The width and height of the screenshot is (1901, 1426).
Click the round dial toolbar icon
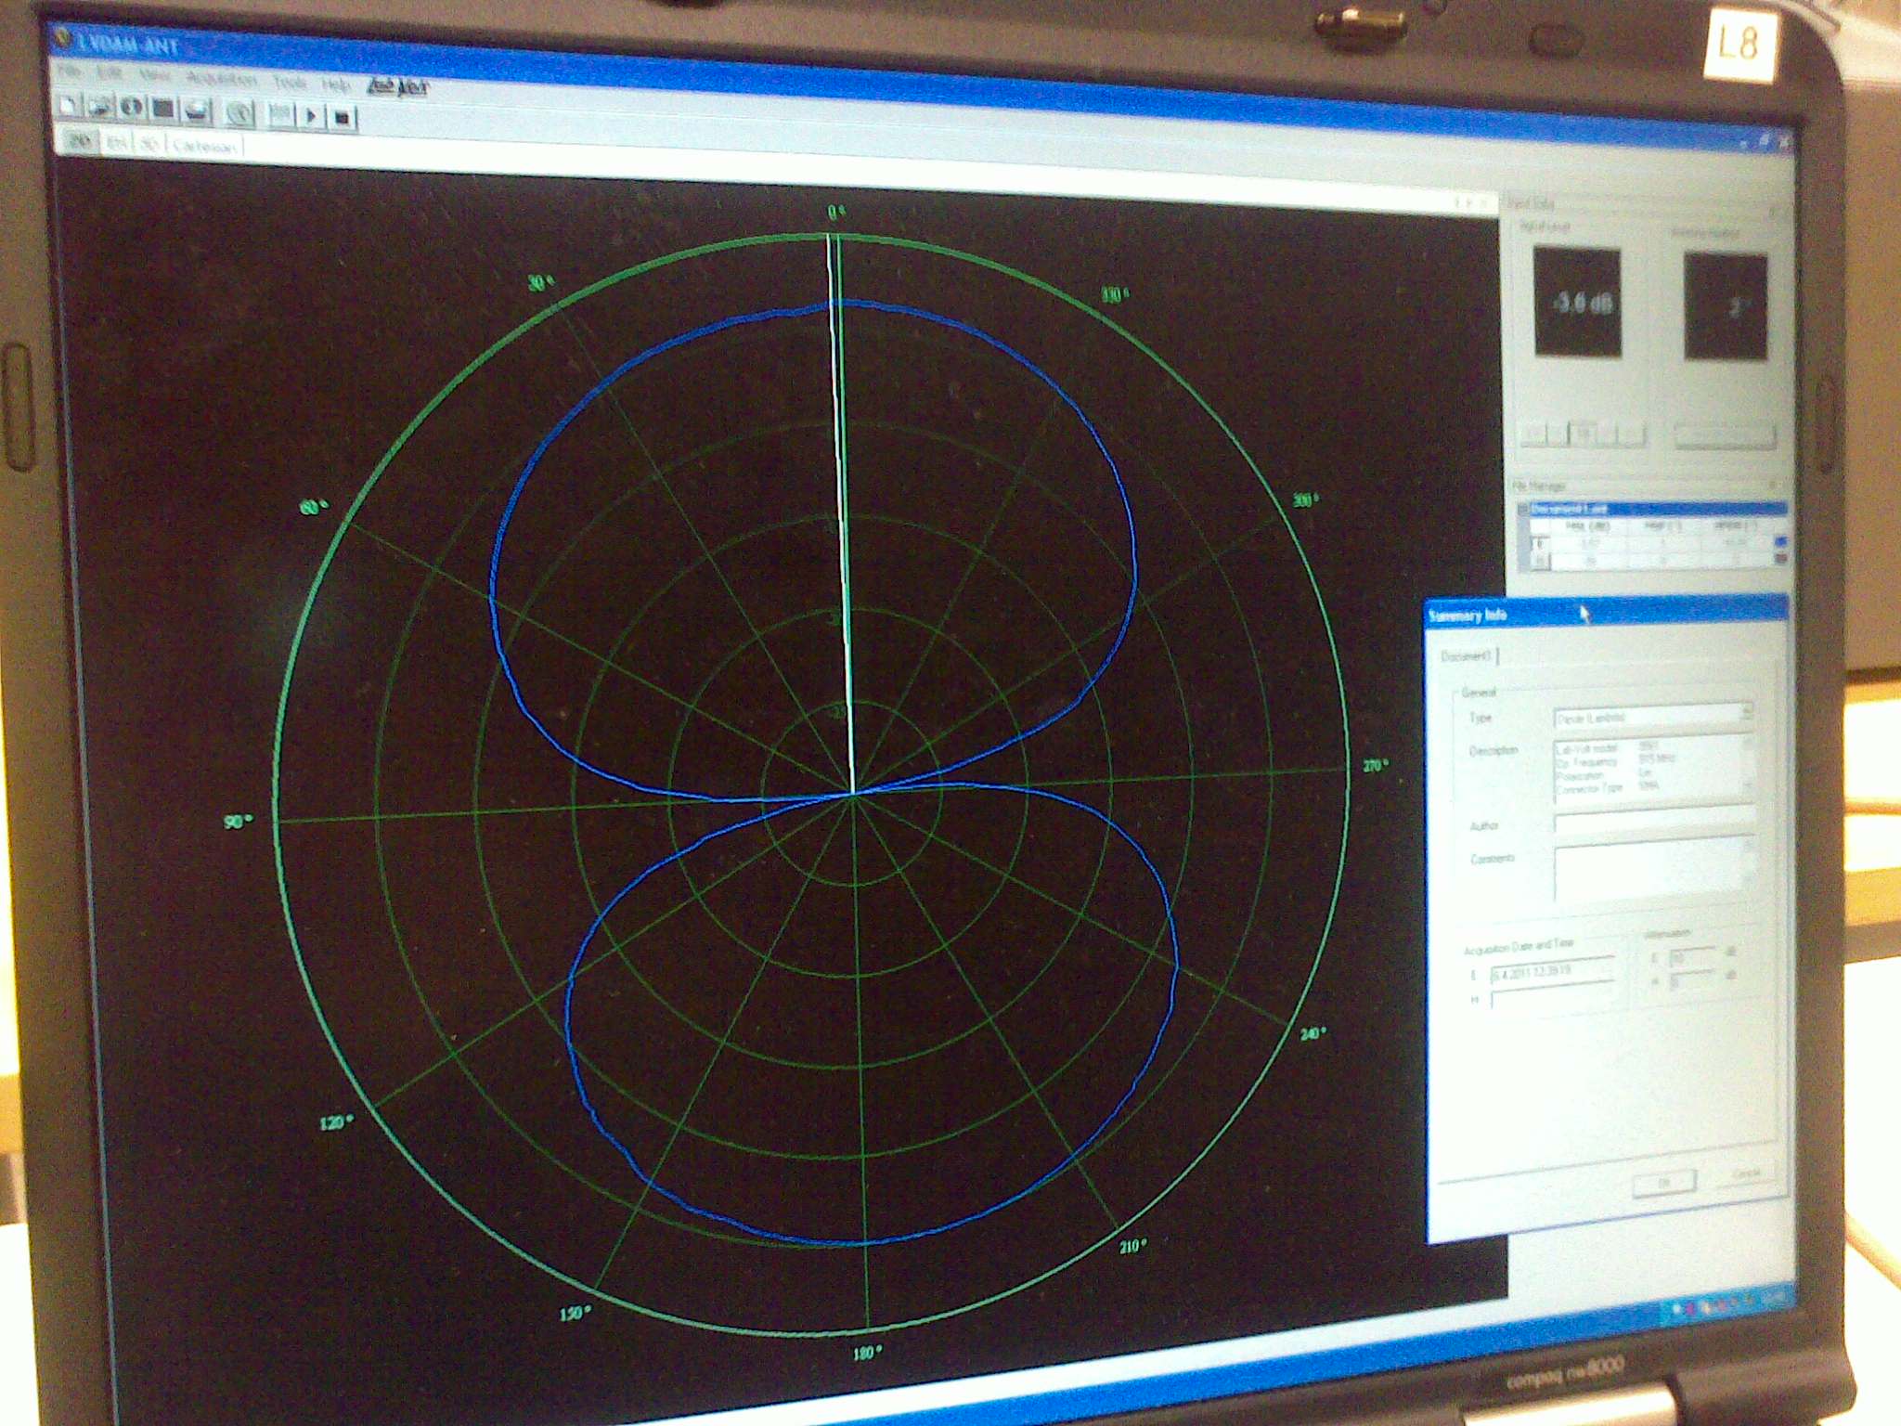pyautogui.click(x=239, y=112)
